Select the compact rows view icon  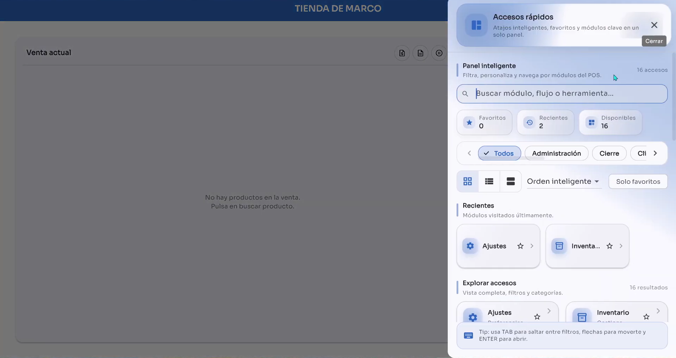point(510,181)
